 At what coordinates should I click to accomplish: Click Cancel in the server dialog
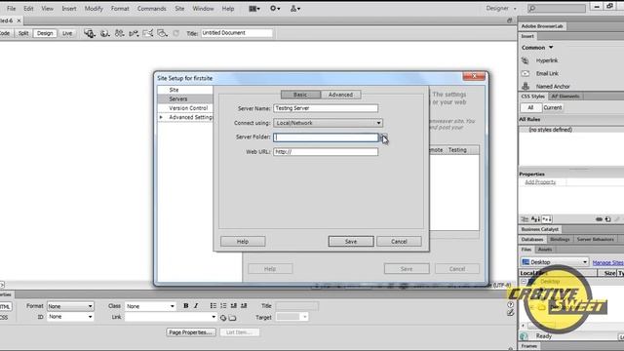(x=399, y=242)
